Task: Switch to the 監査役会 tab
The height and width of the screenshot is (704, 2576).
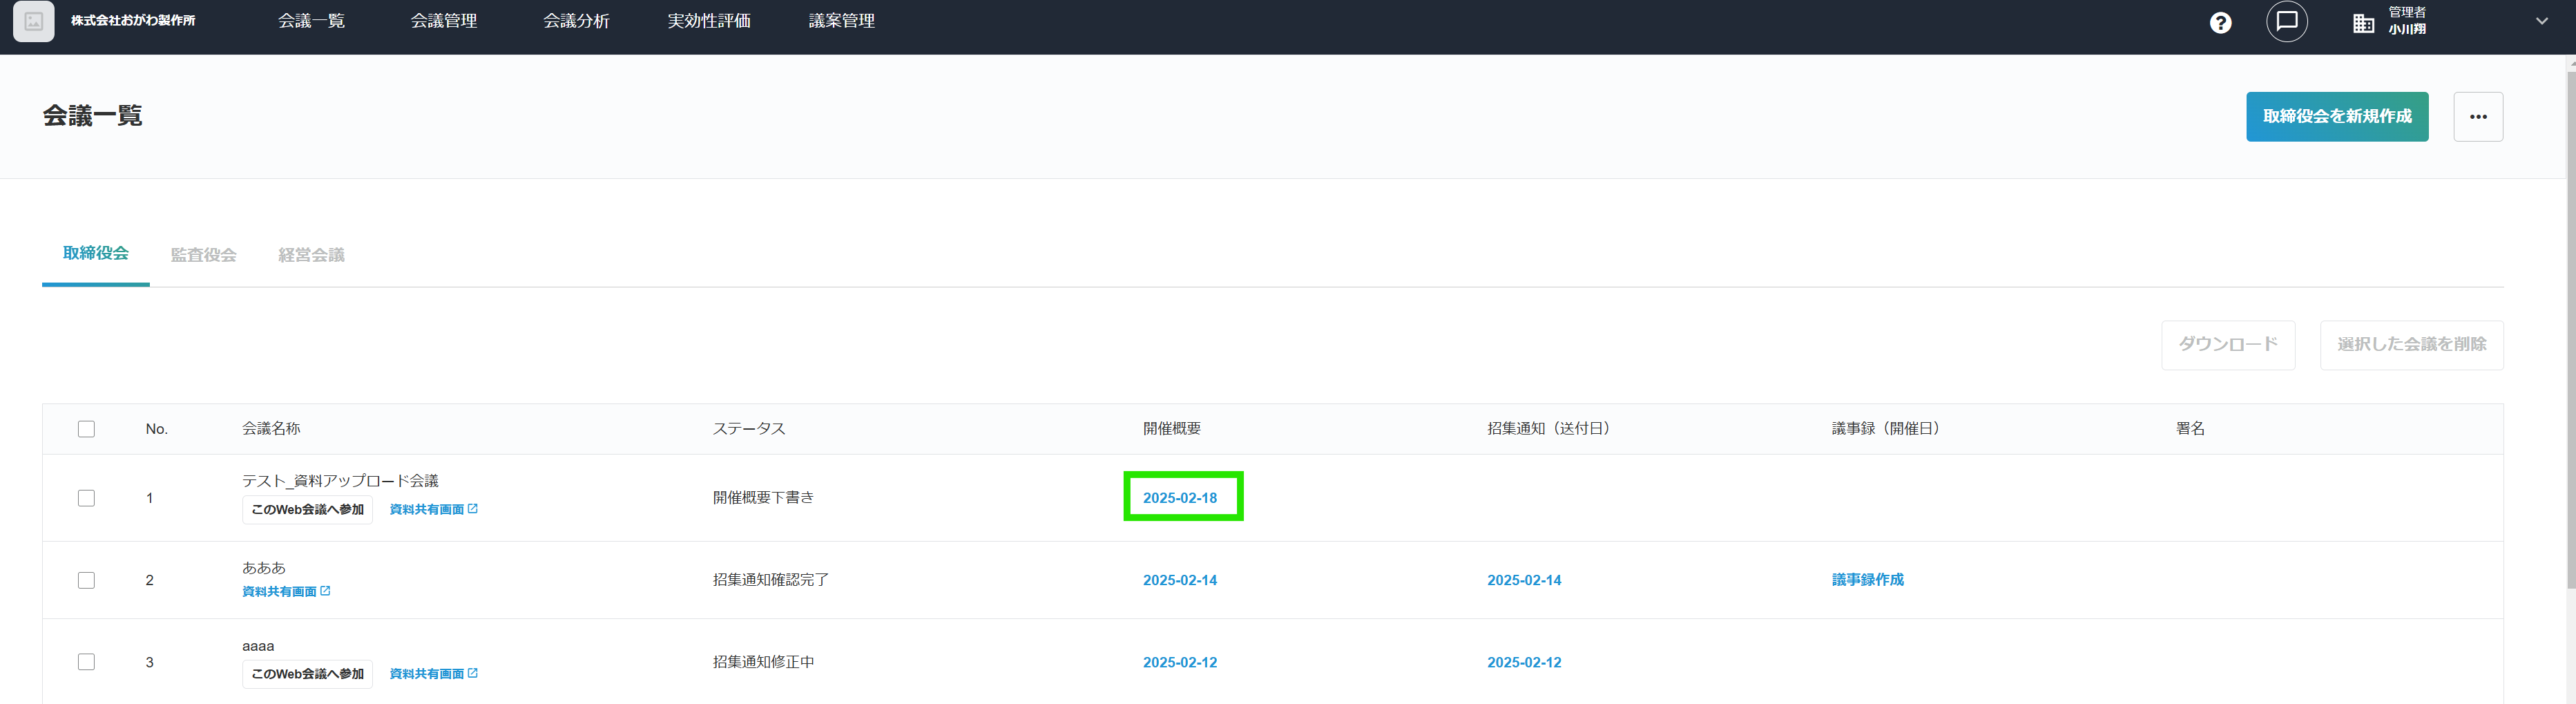Action: (x=203, y=255)
